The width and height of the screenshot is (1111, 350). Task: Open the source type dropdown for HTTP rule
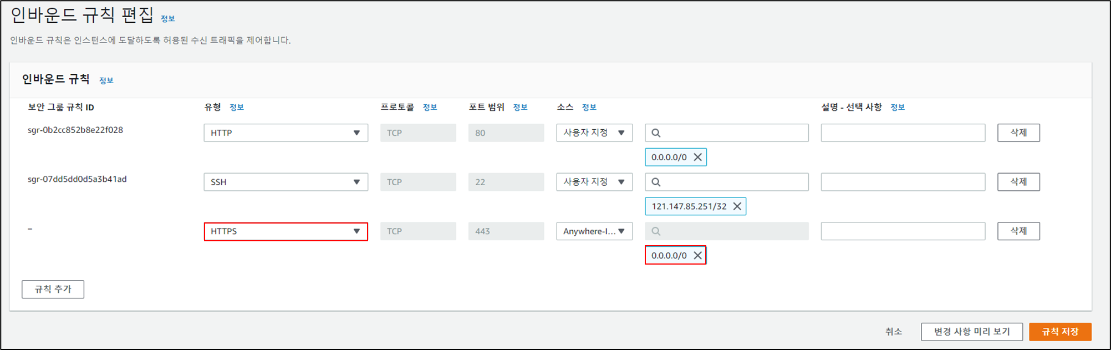pos(594,133)
